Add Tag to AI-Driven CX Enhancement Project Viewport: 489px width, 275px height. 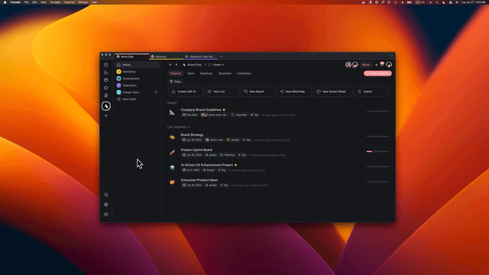[x=222, y=170]
